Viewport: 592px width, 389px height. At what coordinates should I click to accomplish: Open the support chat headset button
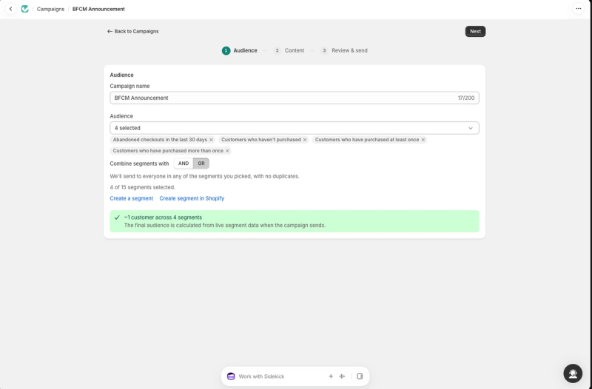click(x=573, y=373)
